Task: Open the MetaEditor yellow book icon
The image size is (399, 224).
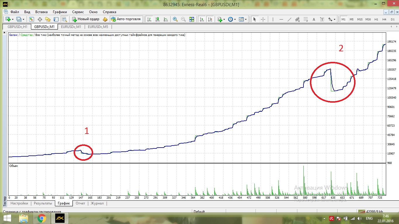Action: [x=105, y=19]
